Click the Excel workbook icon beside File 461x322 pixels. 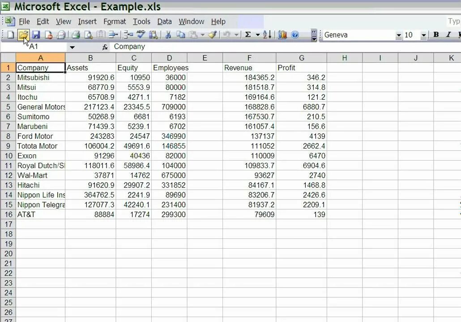tap(10, 21)
